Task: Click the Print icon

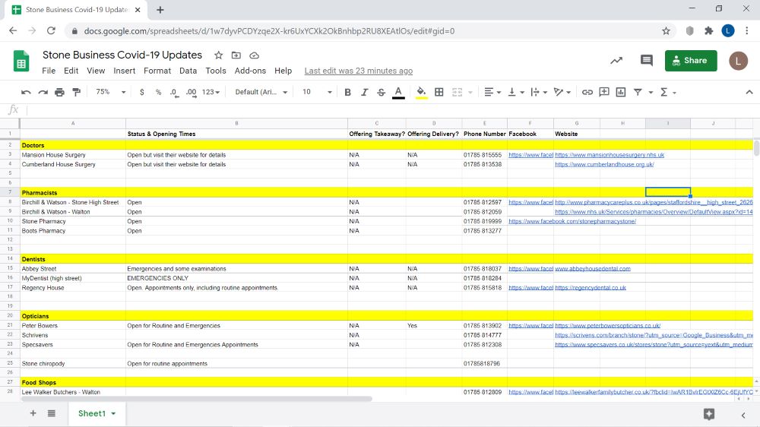Action: 59,92
